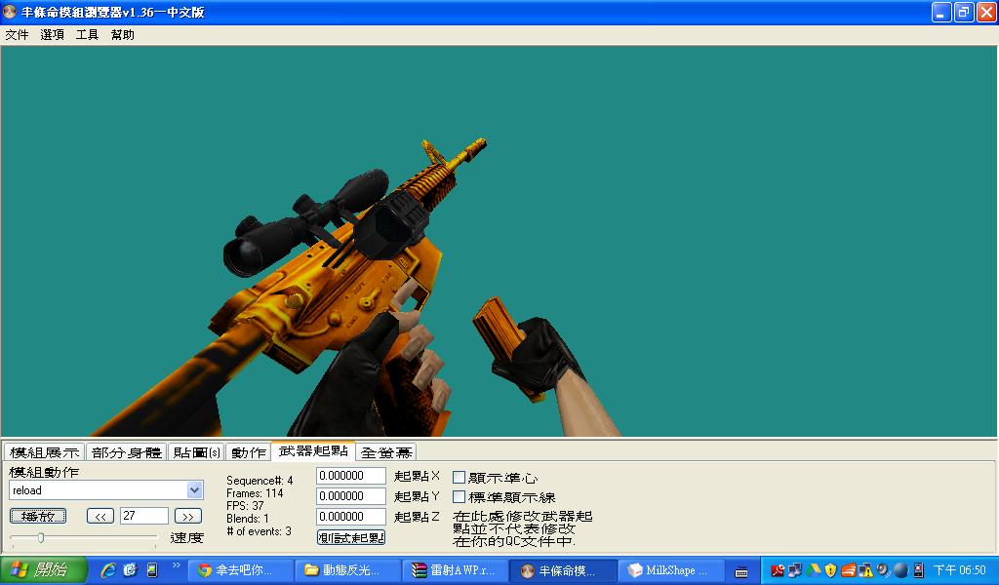The width and height of the screenshot is (999, 585).
Task: Click the phone device tray icon
Action: [x=918, y=570]
